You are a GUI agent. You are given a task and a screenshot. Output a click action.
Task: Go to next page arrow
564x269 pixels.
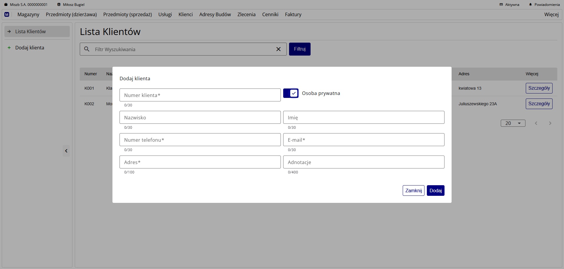tap(550, 123)
